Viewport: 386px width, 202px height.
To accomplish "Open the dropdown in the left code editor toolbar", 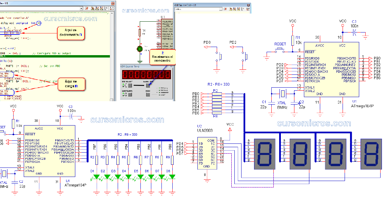I will (x=81, y=8).
